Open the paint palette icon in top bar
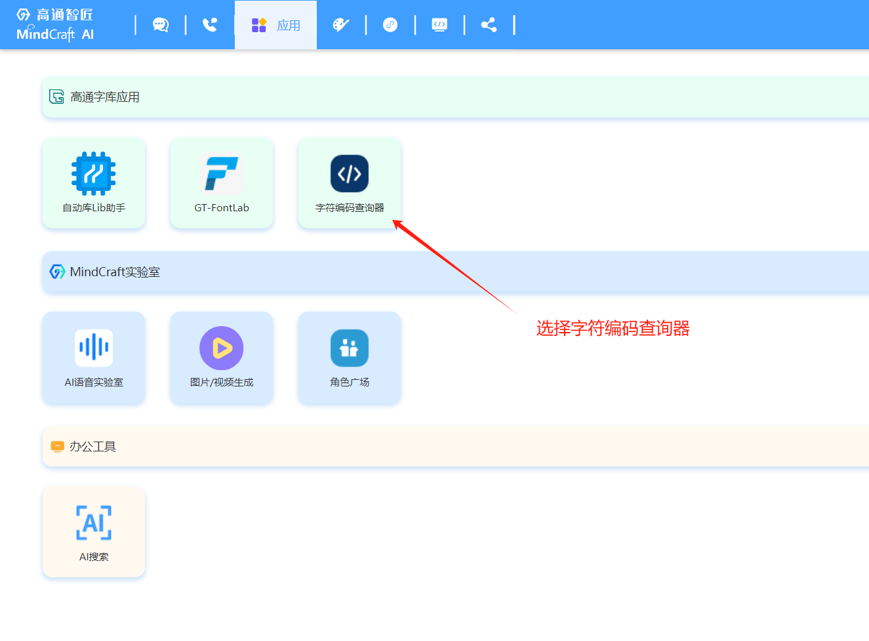Viewport: 869px width, 641px height. tap(341, 25)
